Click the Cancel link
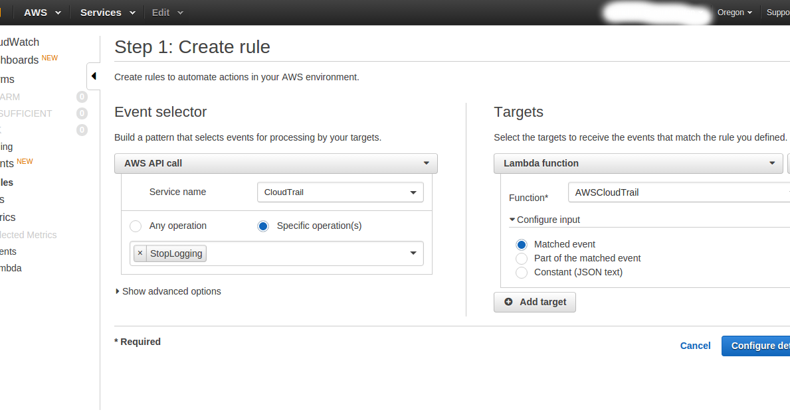790x414 pixels. pyautogui.click(x=695, y=346)
